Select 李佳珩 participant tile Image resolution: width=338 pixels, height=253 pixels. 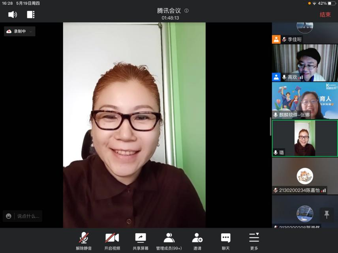click(305, 33)
